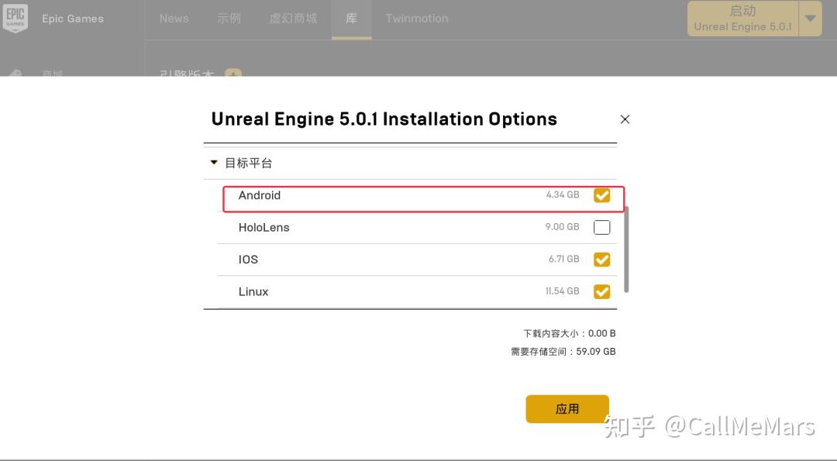
Task: Uncheck the IOS platform checkbox
Action: coord(601,260)
